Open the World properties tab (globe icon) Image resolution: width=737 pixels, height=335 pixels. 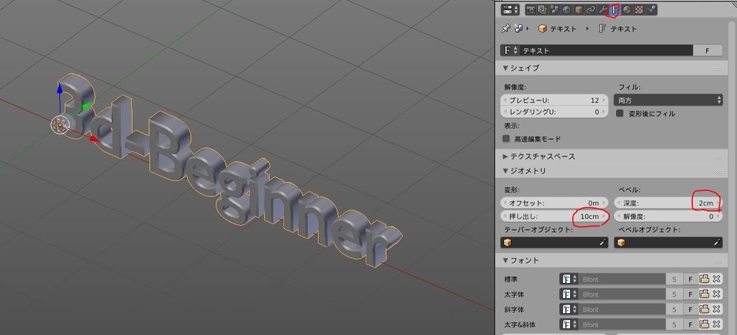566,9
